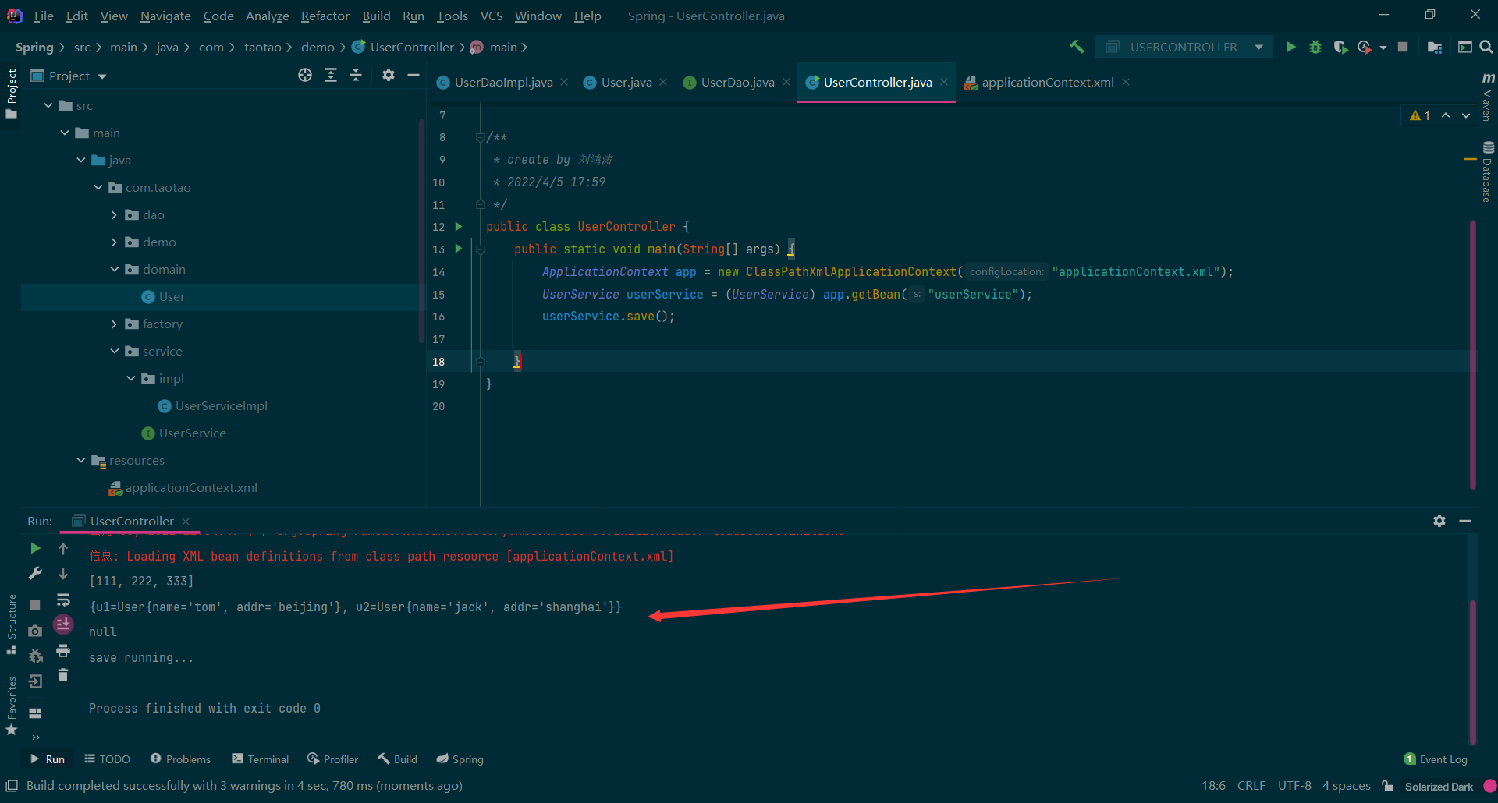Screen dimensions: 1498x803
Task: Run USERCONTROLLER with the green play button
Action: [x=1290, y=47]
